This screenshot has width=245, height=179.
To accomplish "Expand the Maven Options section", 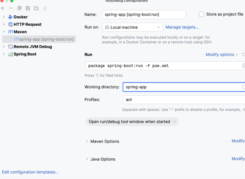I will 87,141.
